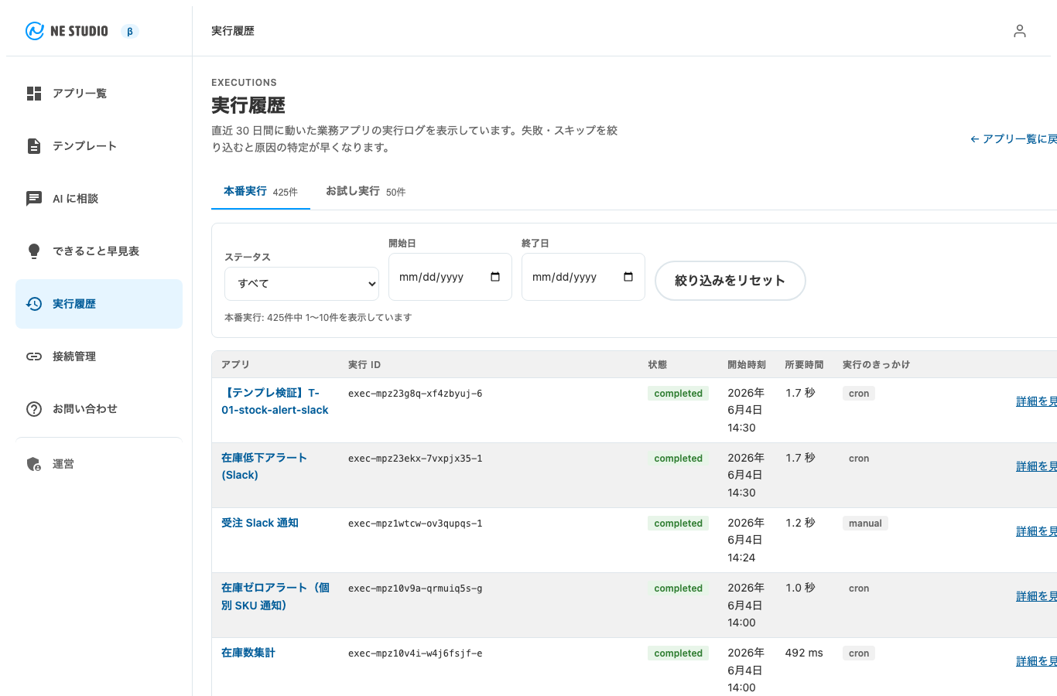
Task: Open 在庫低下アラート (Slack) app link
Action: tap(264, 466)
